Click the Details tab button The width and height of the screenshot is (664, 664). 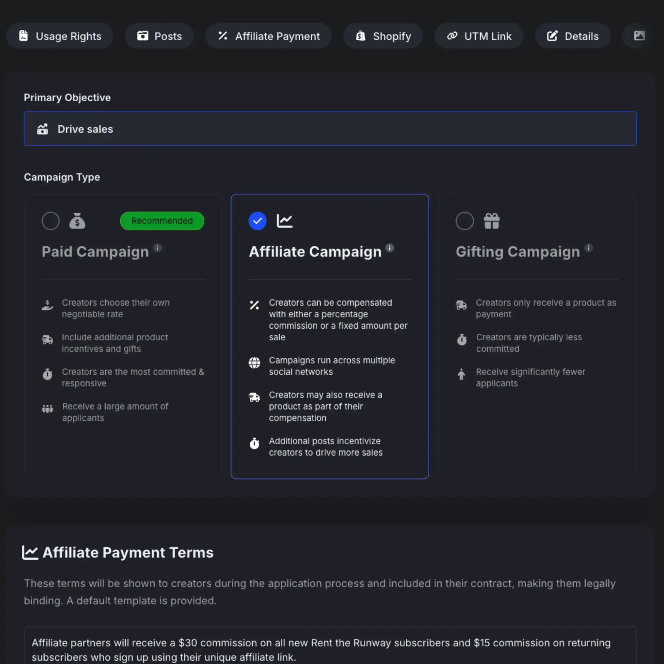572,36
